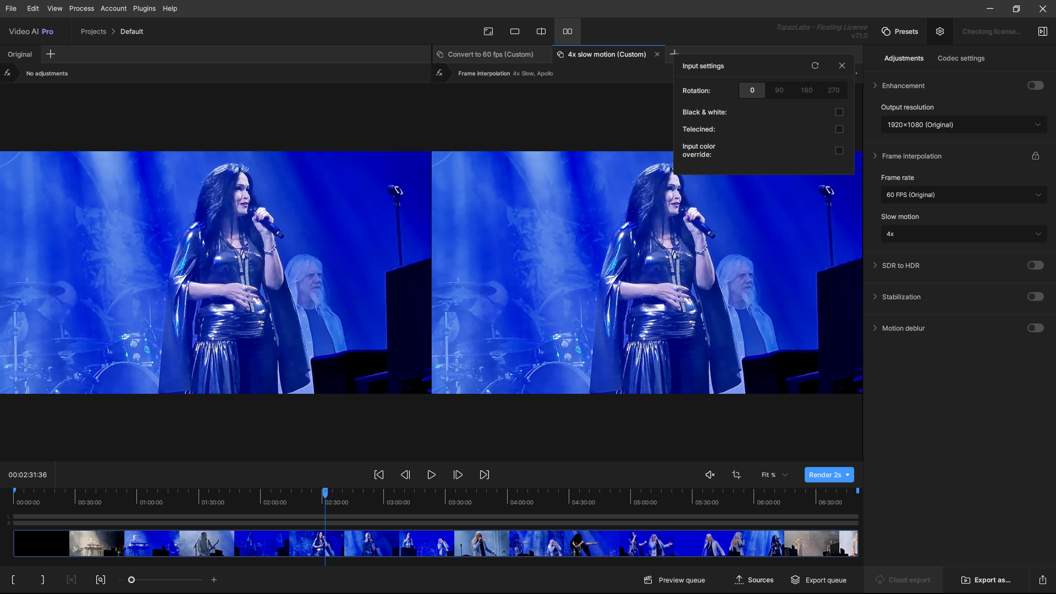This screenshot has height=594, width=1056.
Task: Toggle the Enhancement switch on
Action: point(1035,85)
